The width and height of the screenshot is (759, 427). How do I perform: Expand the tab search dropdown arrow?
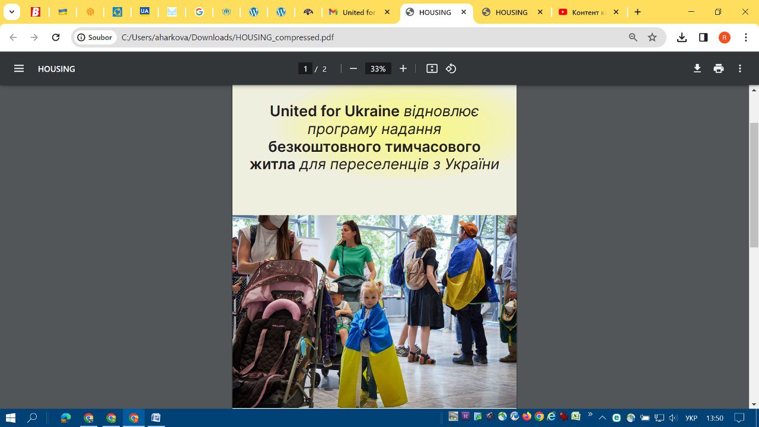pos(11,12)
